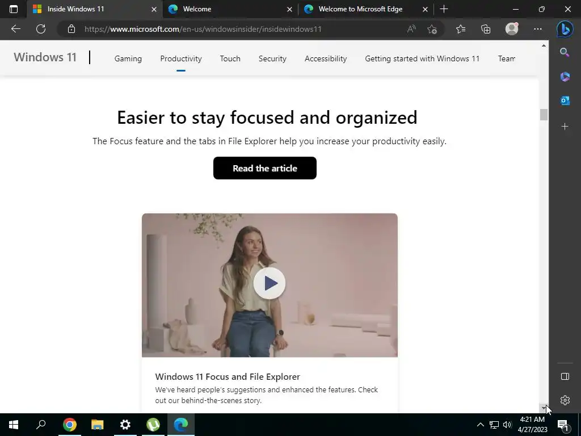The image size is (581, 436).
Task: Play the Focus and File Explorer video
Action: coord(270,283)
